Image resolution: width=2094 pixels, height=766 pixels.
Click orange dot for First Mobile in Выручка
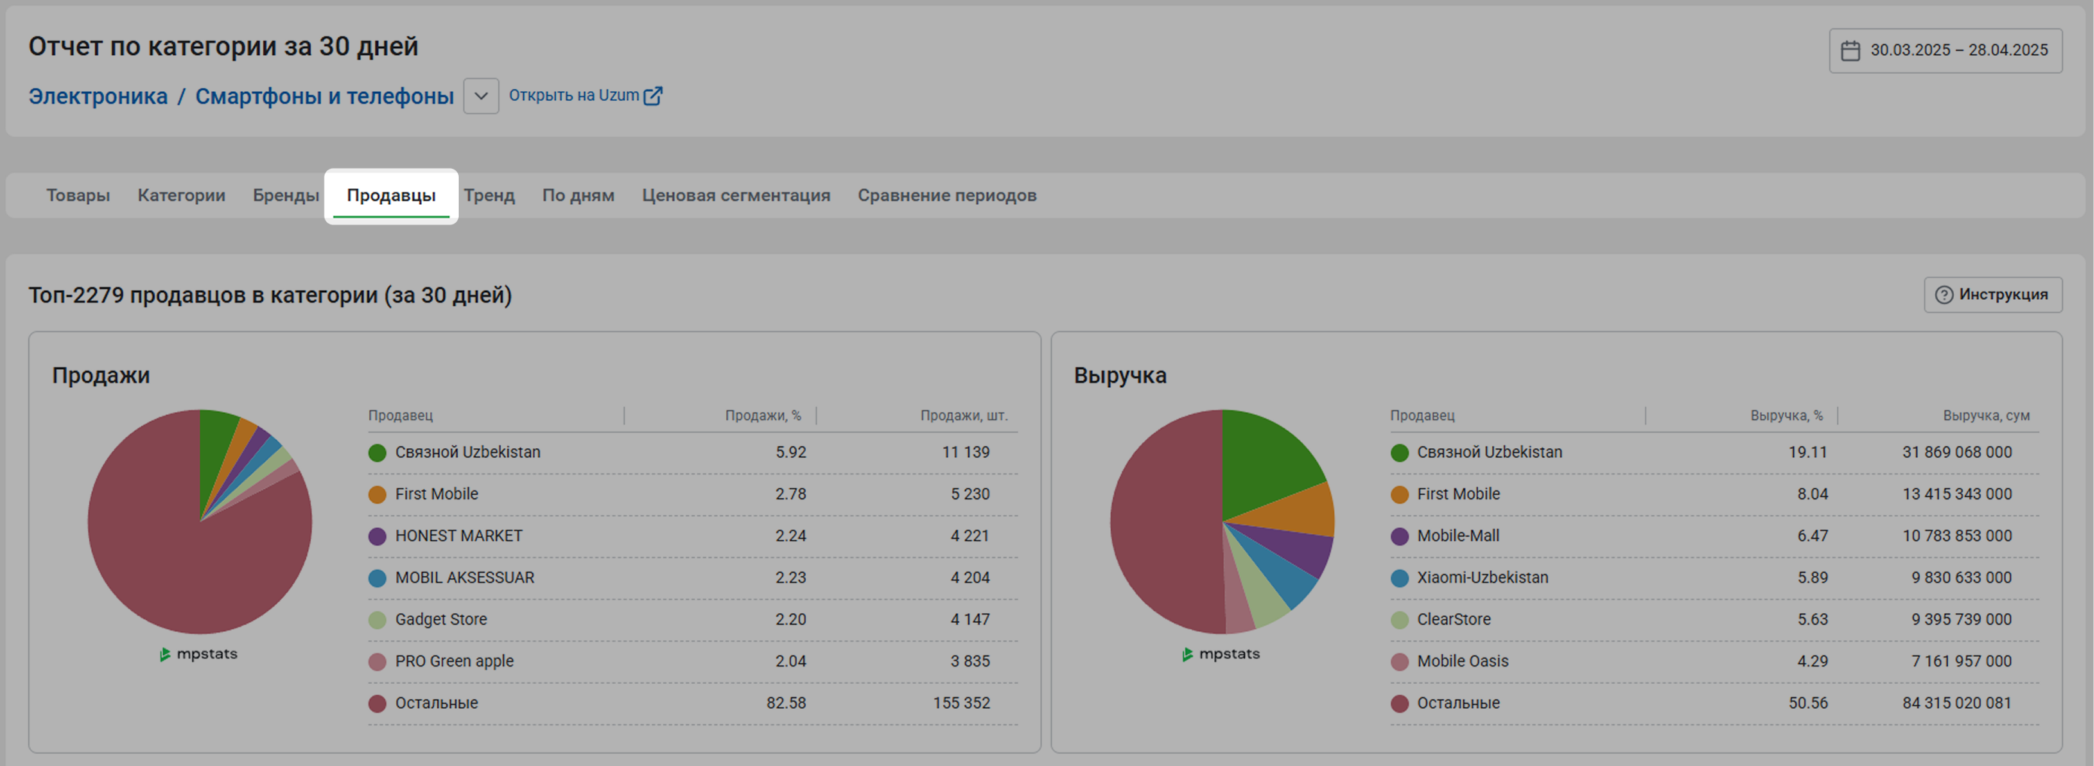point(1399,494)
